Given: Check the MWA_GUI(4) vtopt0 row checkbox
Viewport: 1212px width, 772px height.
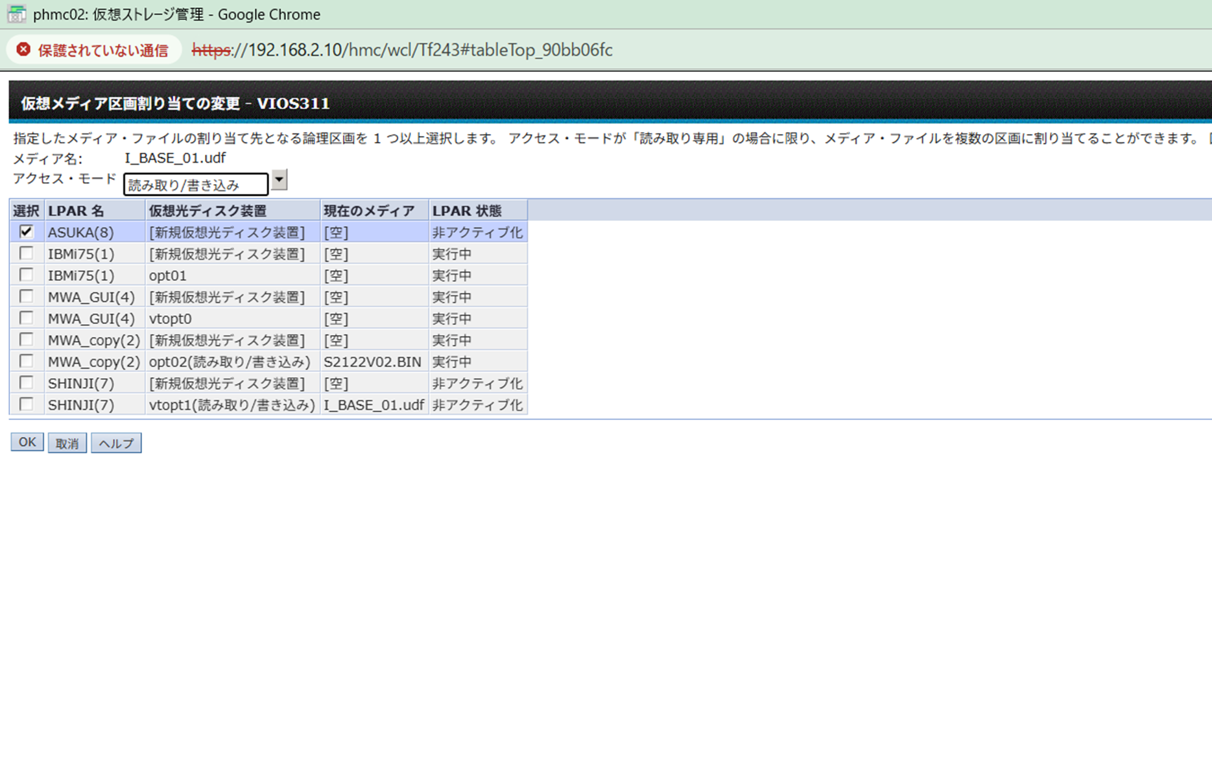Looking at the screenshot, I should (x=26, y=318).
